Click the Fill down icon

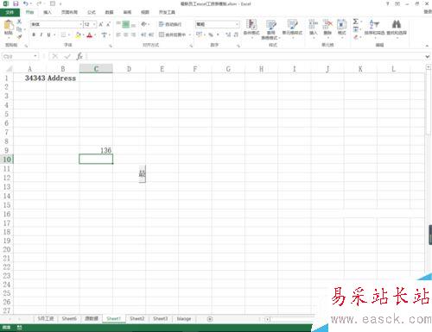click(356, 29)
